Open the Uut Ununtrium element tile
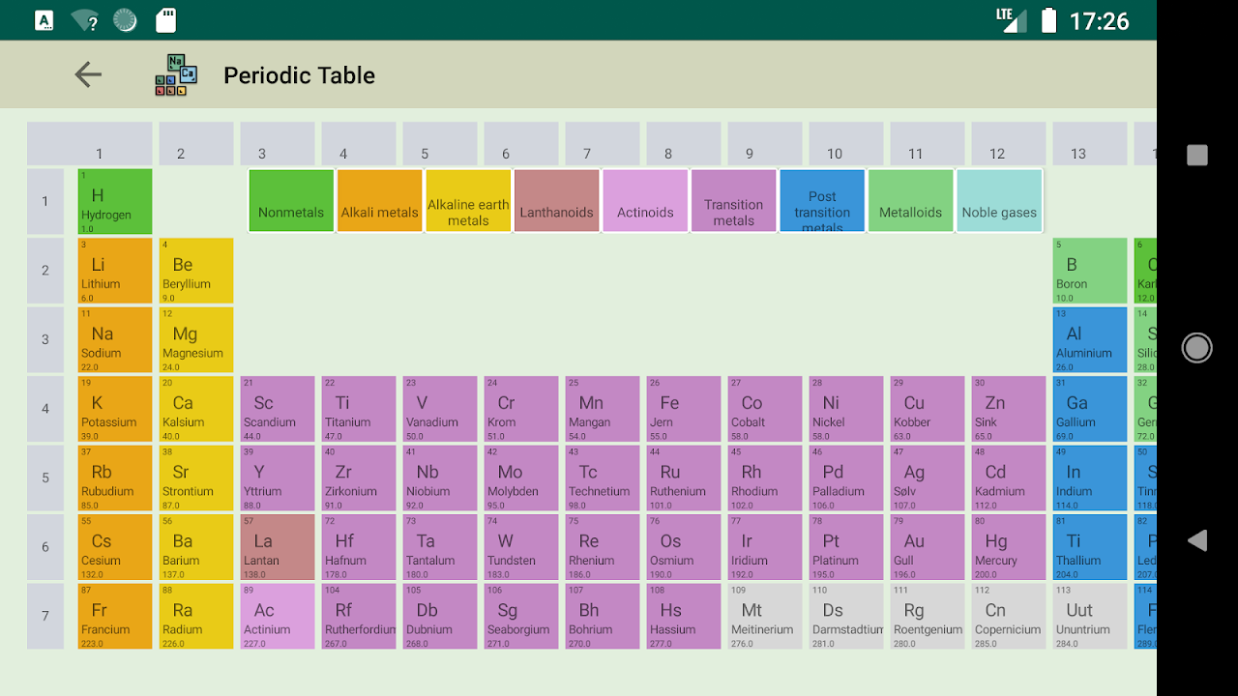The width and height of the screenshot is (1238, 696). coord(1089,616)
